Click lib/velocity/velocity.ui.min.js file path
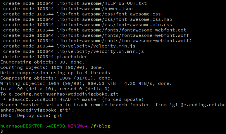 click(100, 52)
